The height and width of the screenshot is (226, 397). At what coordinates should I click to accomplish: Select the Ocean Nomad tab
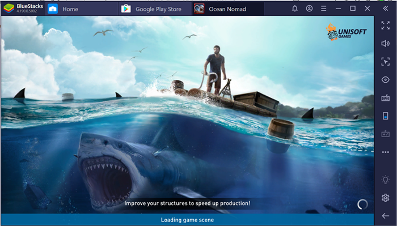(x=228, y=9)
